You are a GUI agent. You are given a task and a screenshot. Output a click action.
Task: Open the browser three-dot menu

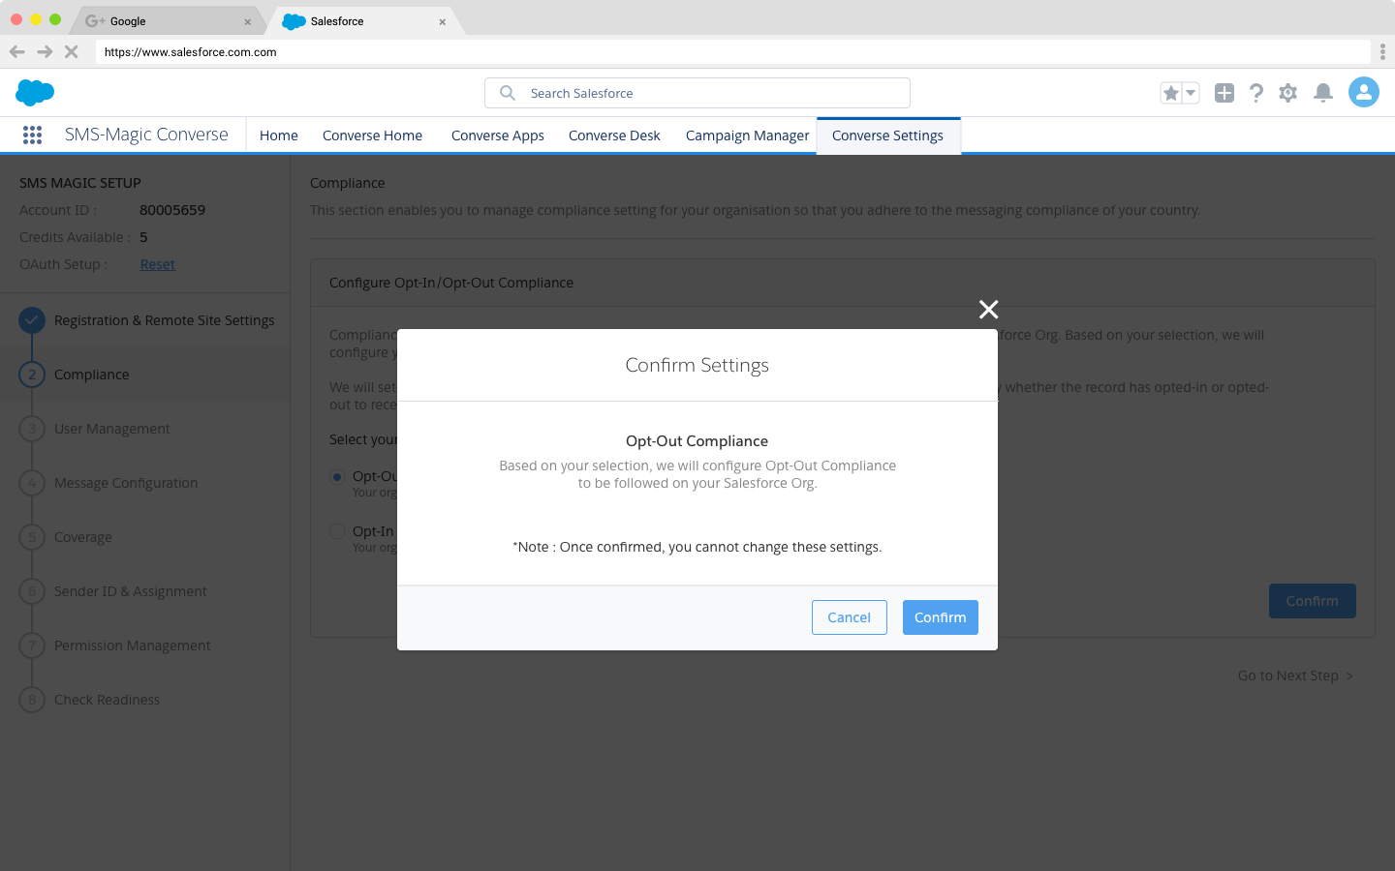click(x=1382, y=52)
